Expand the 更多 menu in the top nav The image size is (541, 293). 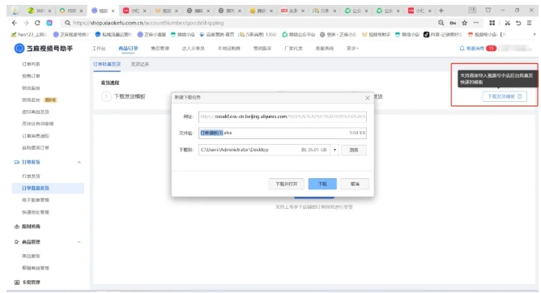(x=352, y=49)
